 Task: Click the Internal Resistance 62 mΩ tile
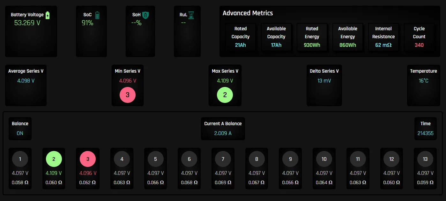pos(383,37)
